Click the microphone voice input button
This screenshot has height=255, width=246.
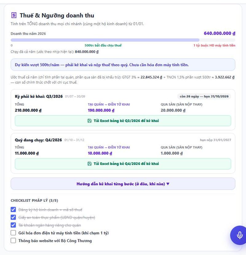[x=239, y=235]
